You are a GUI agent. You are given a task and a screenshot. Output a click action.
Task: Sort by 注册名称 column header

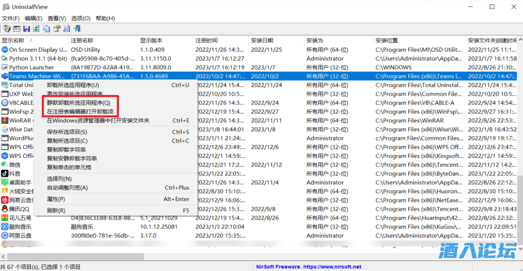click(x=103, y=41)
